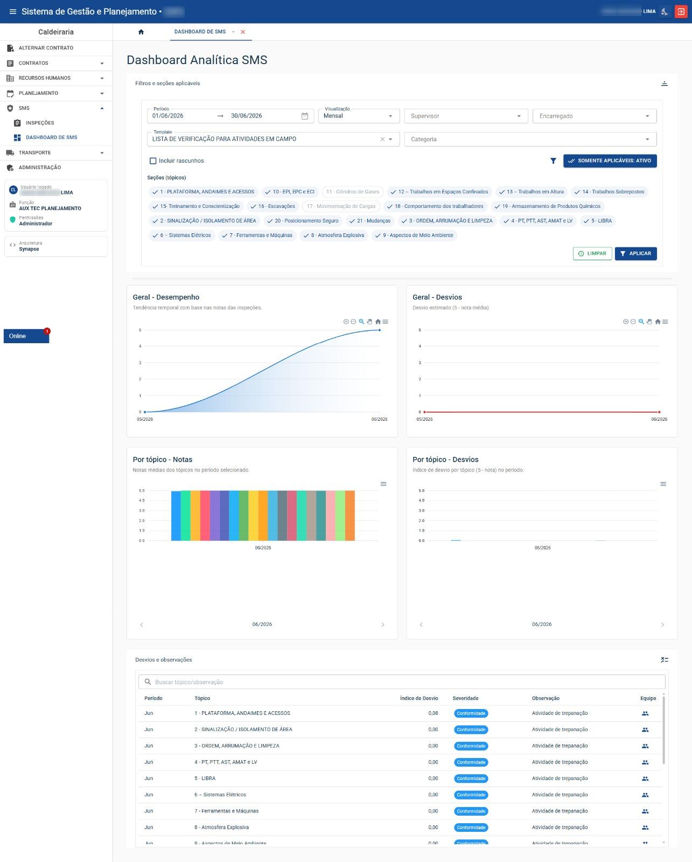The height and width of the screenshot is (862, 692).
Task: Go to the home tab icon
Action: (141, 32)
